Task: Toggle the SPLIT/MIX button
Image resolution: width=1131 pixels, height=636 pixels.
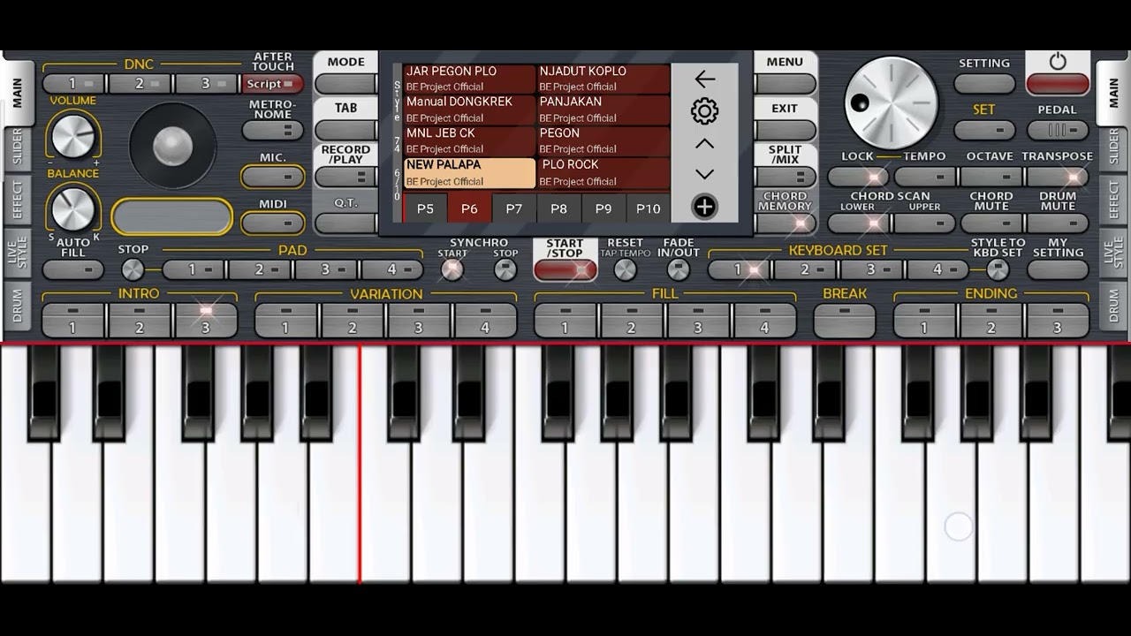Action: click(785, 177)
